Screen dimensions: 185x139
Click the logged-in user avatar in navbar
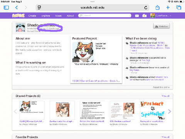click(x=153, y=15)
